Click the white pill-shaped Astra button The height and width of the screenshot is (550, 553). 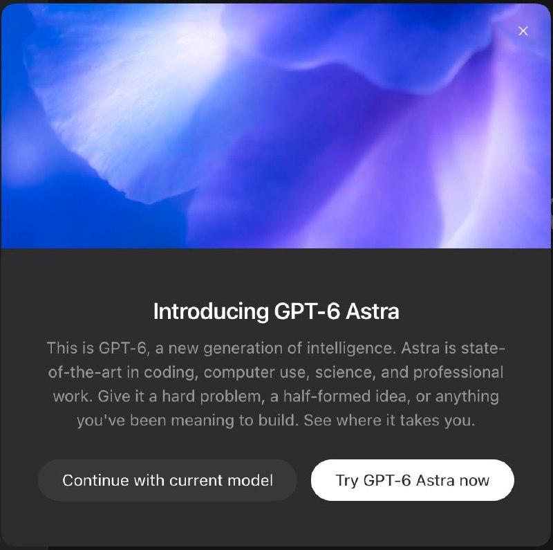point(412,480)
